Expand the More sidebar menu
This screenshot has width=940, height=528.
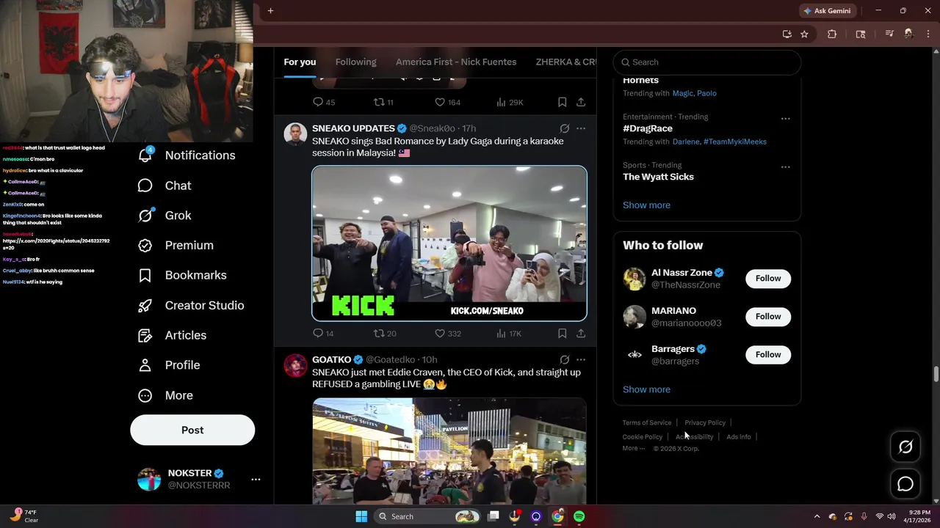pos(165,395)
